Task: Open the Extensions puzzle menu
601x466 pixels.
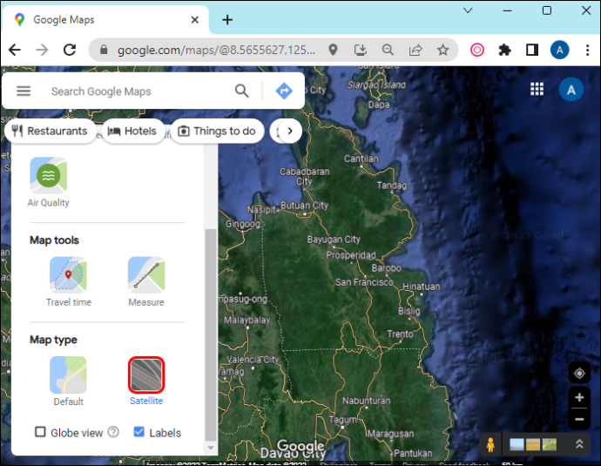Action: 504,50
